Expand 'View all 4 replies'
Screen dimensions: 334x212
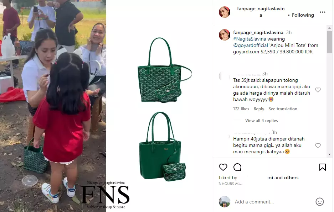(x=261, y=121)
